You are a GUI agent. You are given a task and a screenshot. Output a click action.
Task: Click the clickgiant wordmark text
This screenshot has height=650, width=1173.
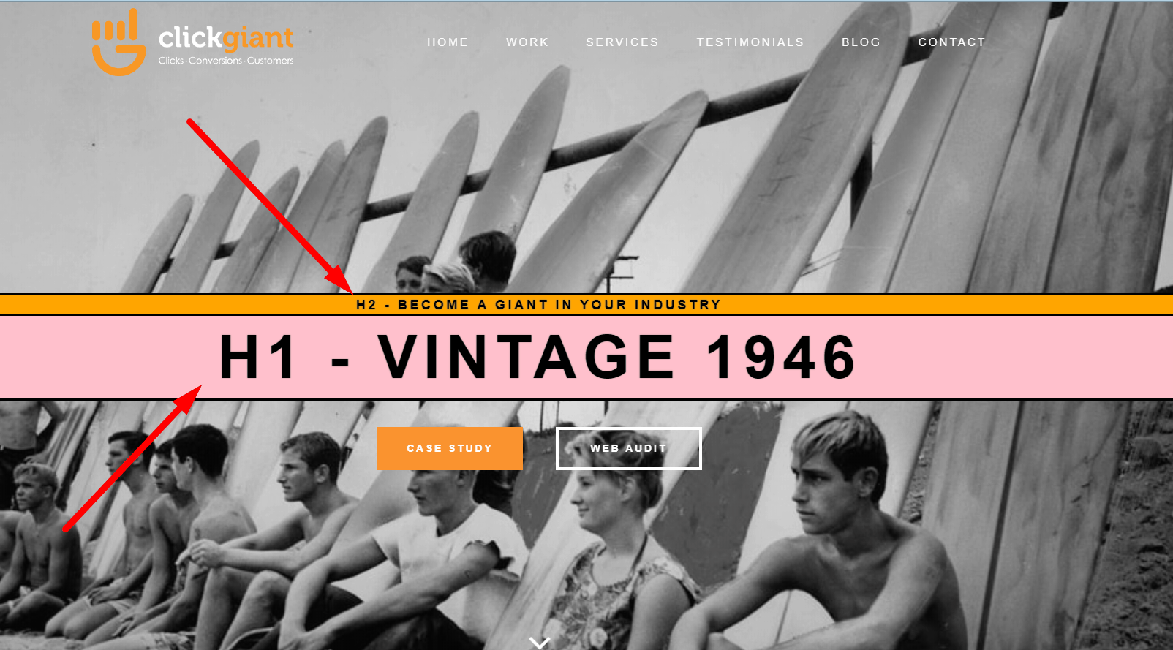click(x=226, y=37)
